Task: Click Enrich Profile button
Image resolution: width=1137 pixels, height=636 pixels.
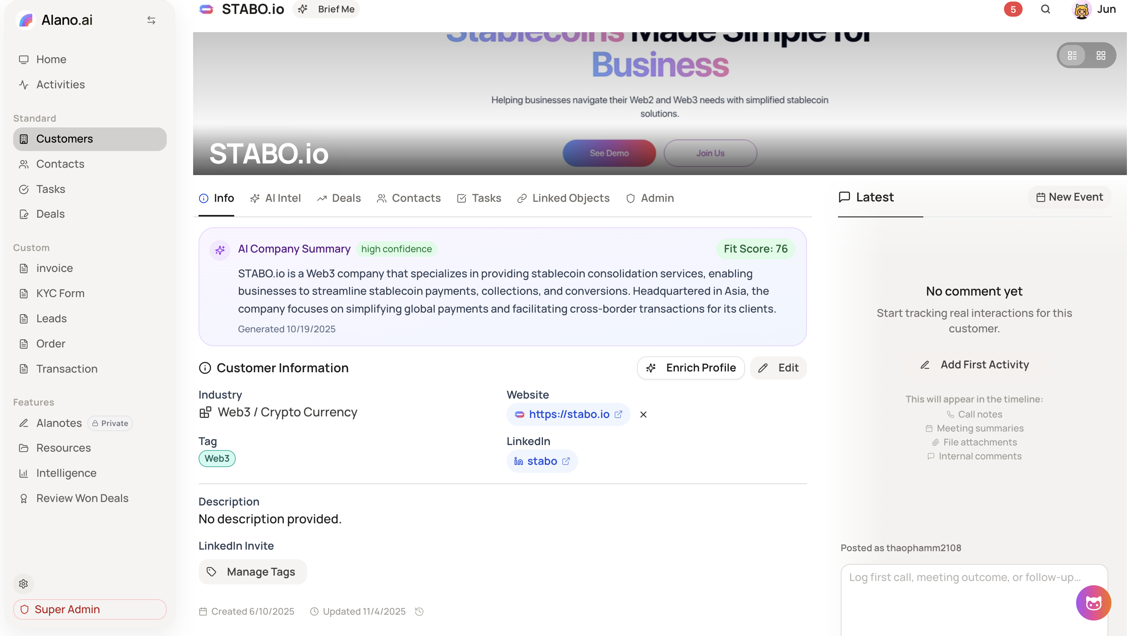Action: [691, 368]
